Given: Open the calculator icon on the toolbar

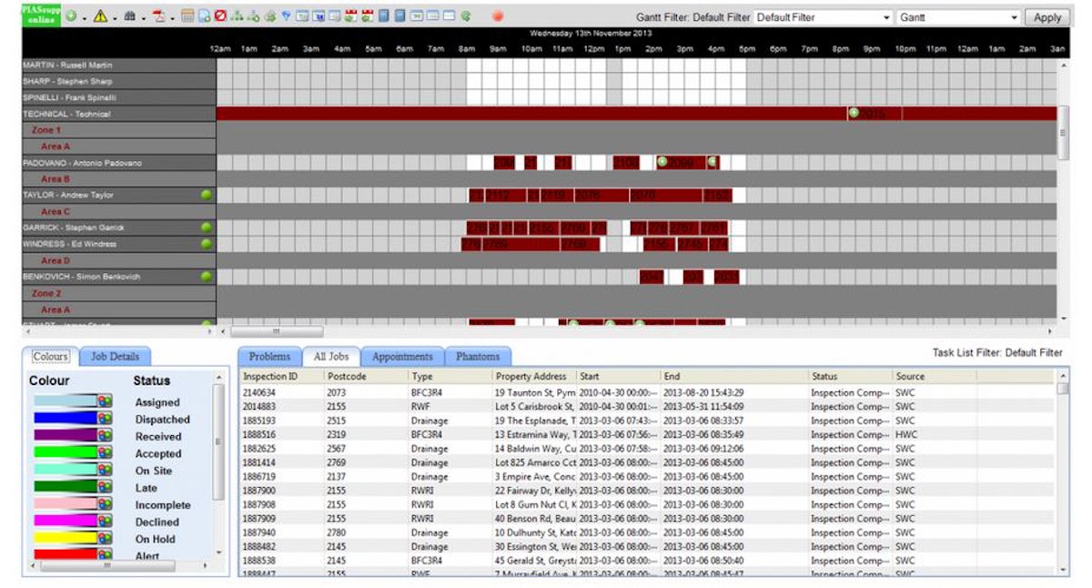Looking at the screenshot, I should coord(187,16).
